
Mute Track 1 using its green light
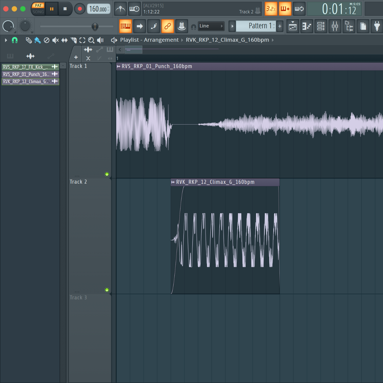107,174
